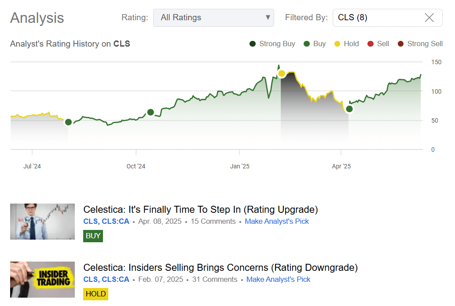Image resolution: width=455 pixels, height=306 pixels.
Task: Click 'Make Analyst's Pick' for the April article
Action: (277, 221)
